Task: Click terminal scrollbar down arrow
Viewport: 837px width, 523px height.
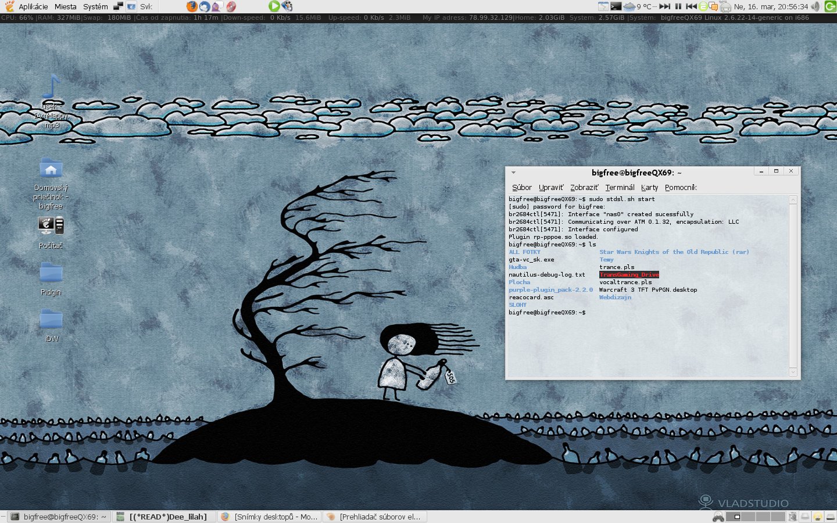Action: pos(793,372)
